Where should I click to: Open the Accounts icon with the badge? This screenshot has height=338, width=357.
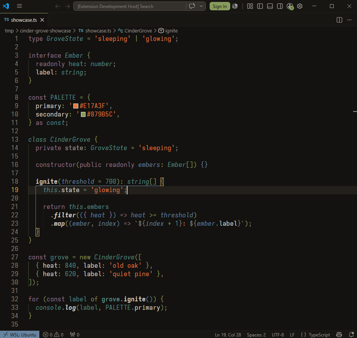pyautogui.click(x=290, y=6)
